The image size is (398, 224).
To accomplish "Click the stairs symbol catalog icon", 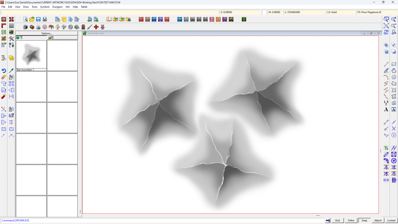I will 77,27.
